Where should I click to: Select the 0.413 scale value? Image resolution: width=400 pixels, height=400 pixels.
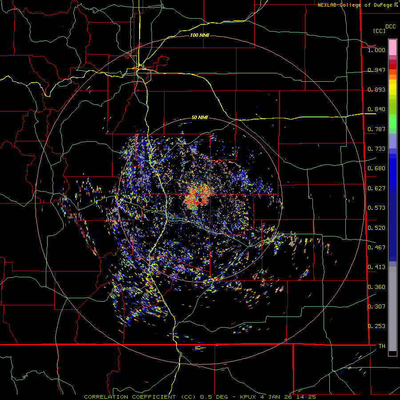point(376,267)
